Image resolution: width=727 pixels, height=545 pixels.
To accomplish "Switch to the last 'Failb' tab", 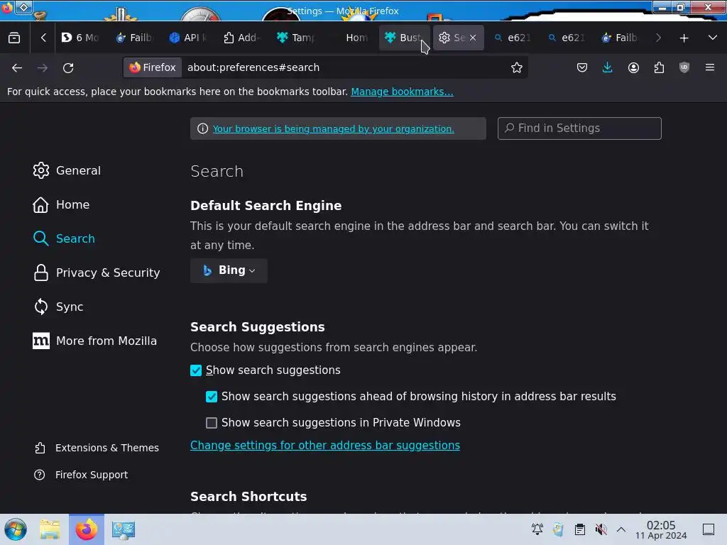I will click(619, 38).
